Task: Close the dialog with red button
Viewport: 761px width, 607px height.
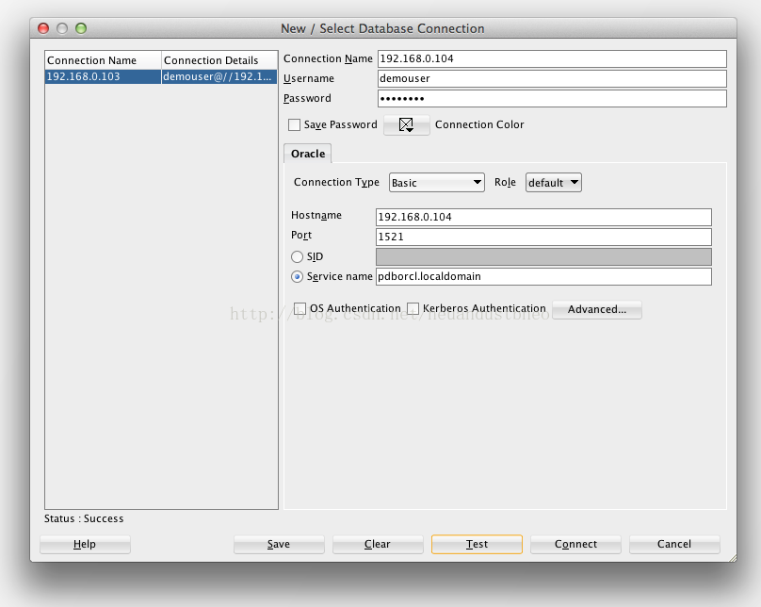Action: [x=43, y=28]
